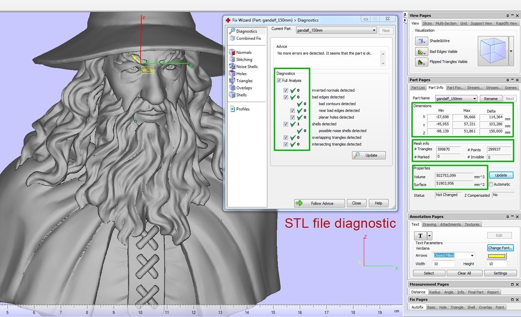Open the Part Name dropdown

pyautogui.click(x=474, y=99)
